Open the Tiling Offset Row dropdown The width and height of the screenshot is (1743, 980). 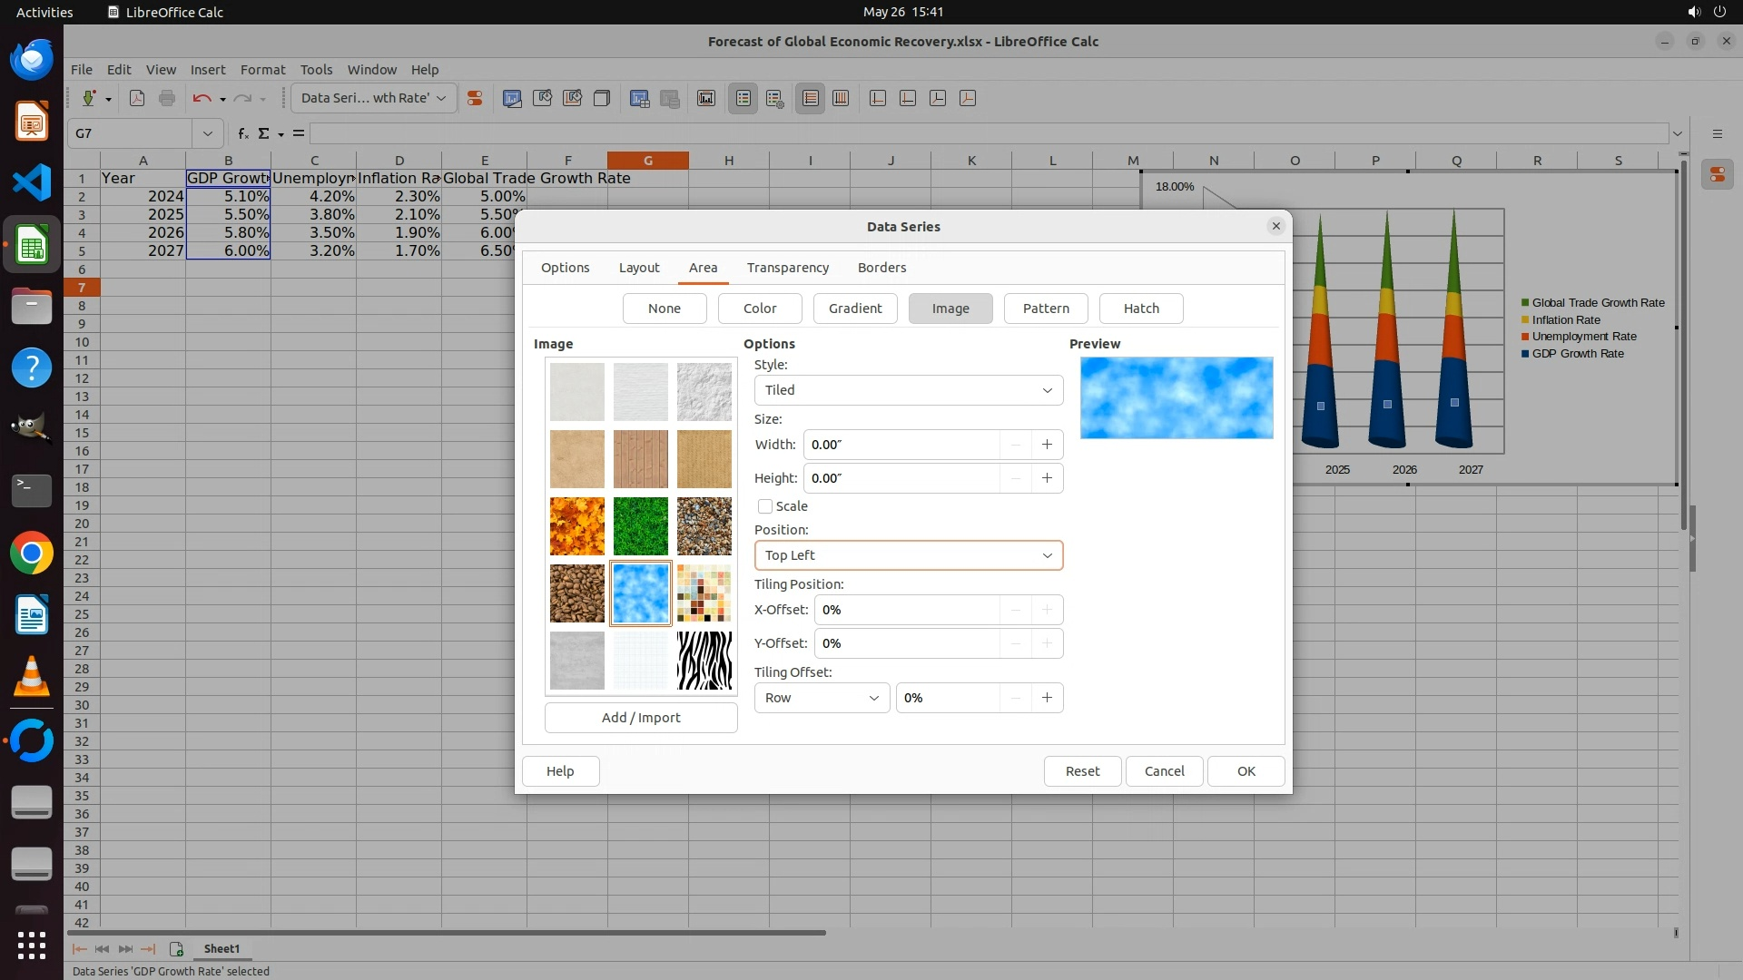[x=822, y=698]
